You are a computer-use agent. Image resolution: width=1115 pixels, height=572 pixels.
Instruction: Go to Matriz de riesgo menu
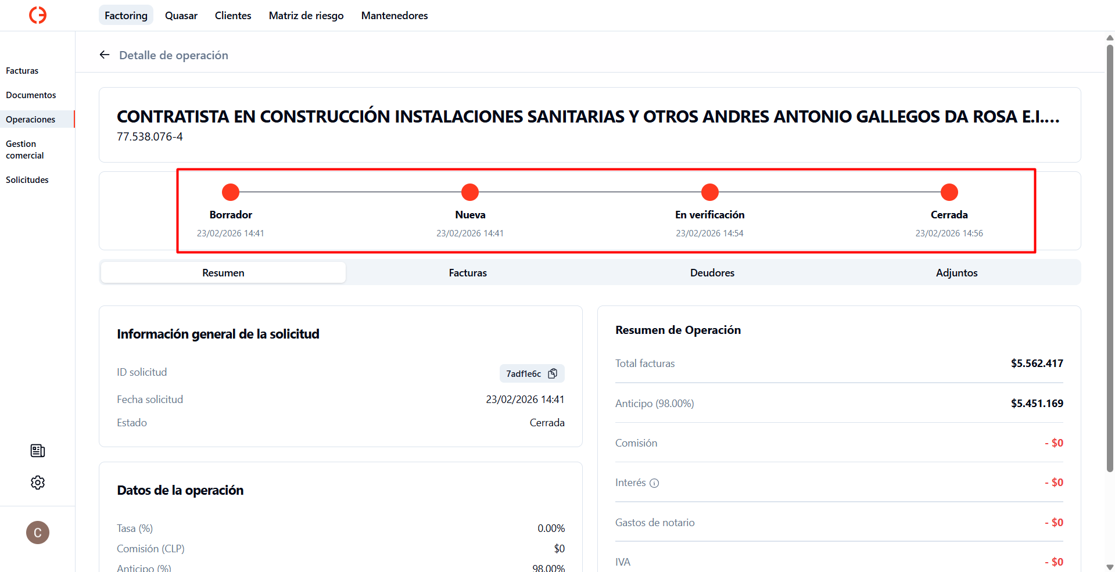click(306, 16)
